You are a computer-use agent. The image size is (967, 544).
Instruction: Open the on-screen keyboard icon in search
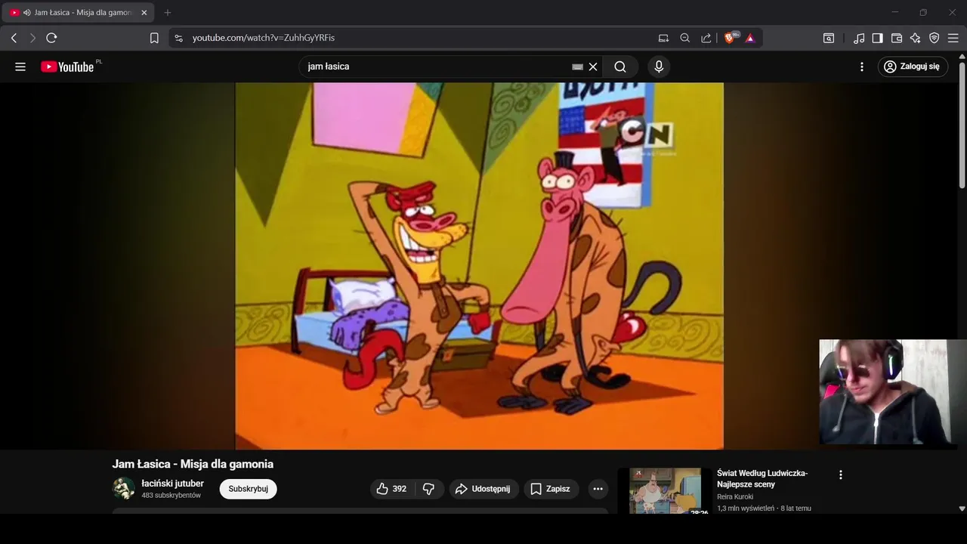tap(578, 66)
